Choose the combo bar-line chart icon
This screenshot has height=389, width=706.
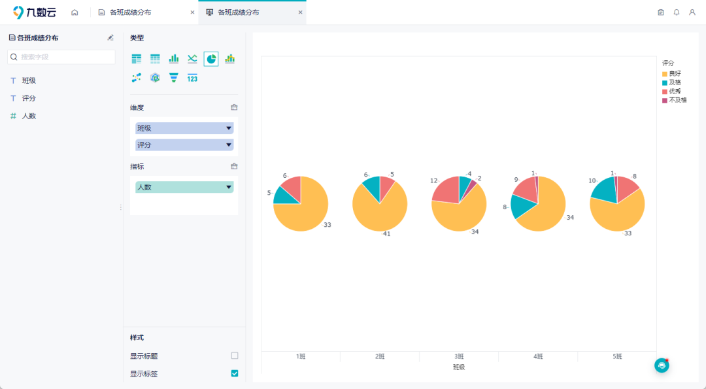(x=229, y=59)
